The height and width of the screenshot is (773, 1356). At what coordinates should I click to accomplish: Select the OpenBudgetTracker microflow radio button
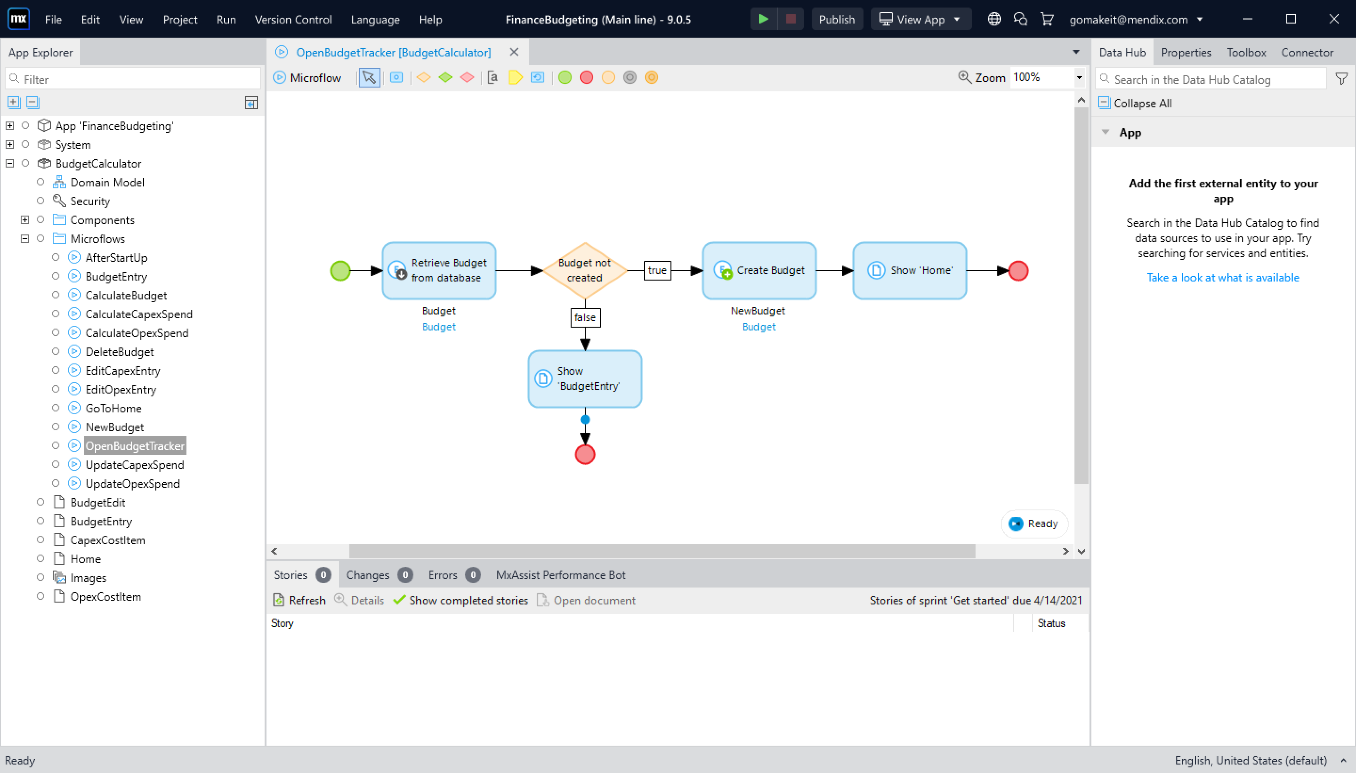click(56, 445)
